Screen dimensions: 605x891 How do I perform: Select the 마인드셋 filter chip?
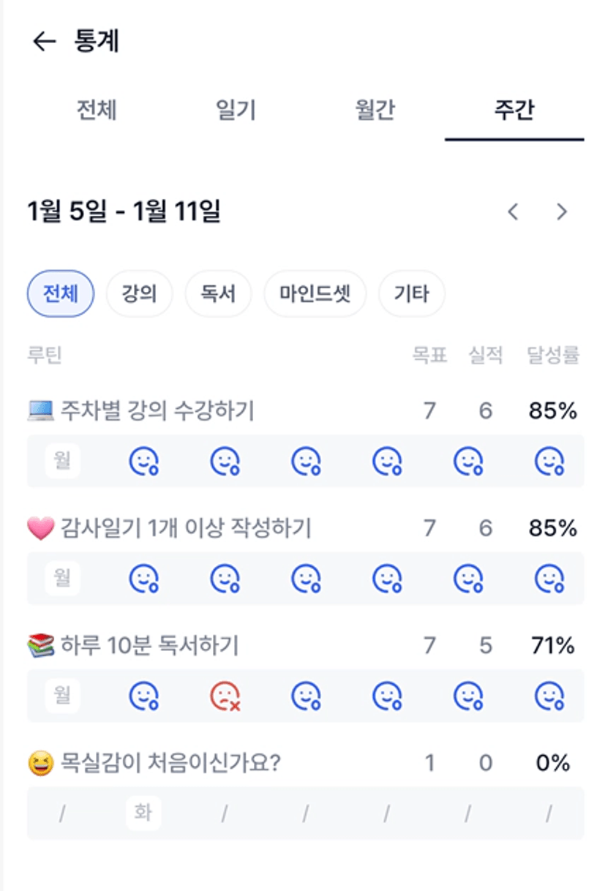pyautogui.click(x=315, y=294)
